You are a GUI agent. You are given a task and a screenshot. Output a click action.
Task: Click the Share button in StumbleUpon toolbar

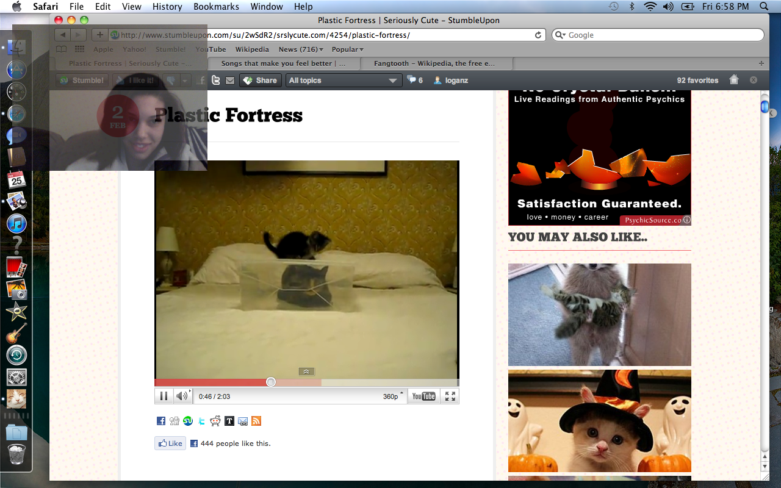pos(260,81)
